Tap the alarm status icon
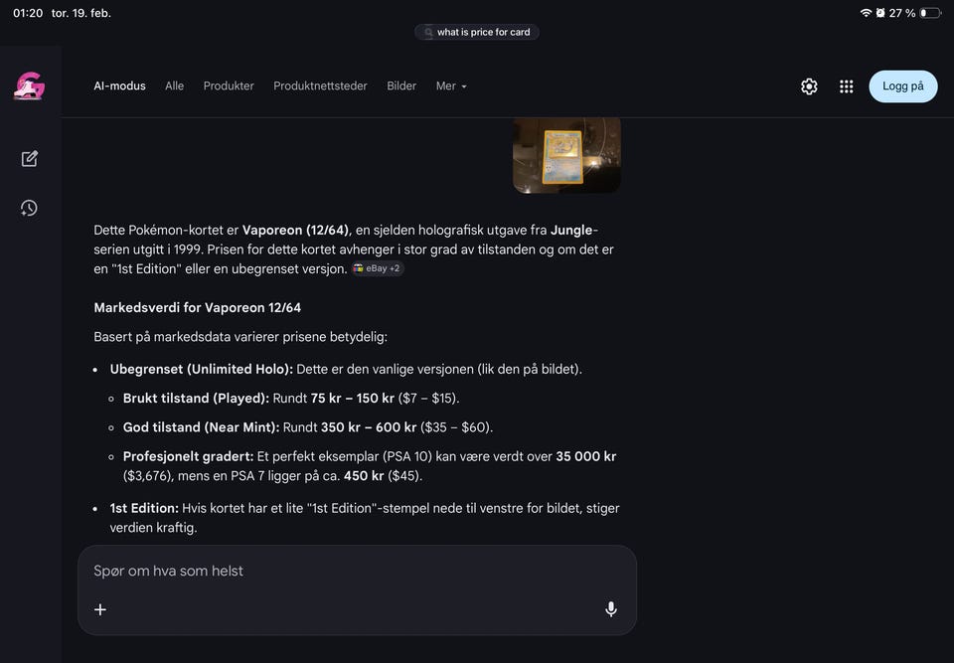This screenshot has height=663, width=954. 880,13
